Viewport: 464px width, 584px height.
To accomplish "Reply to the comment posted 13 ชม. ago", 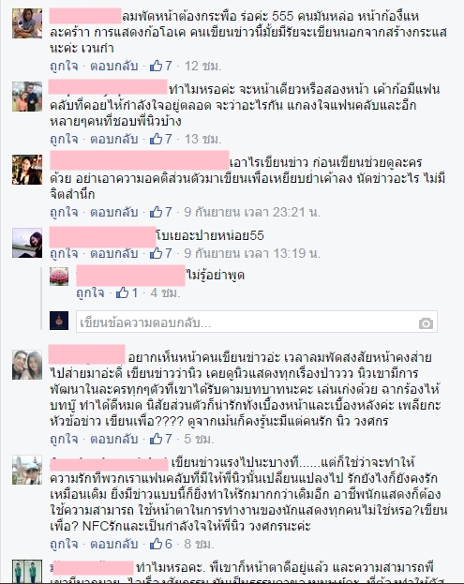I will 114,139.
